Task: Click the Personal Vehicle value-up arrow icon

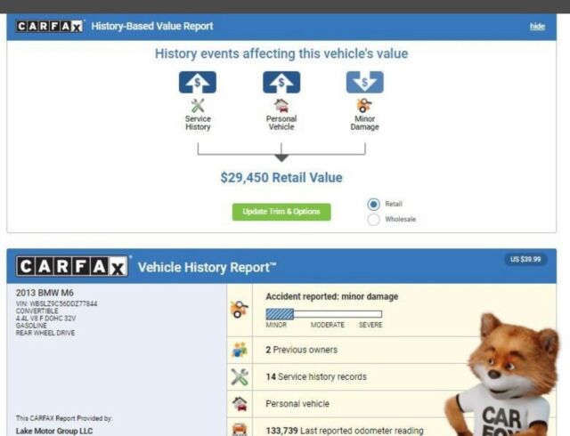Action: pyautogui.click(x=281, y=82)
